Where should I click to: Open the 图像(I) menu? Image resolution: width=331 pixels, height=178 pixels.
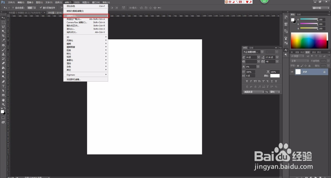[x=30, y=2]
